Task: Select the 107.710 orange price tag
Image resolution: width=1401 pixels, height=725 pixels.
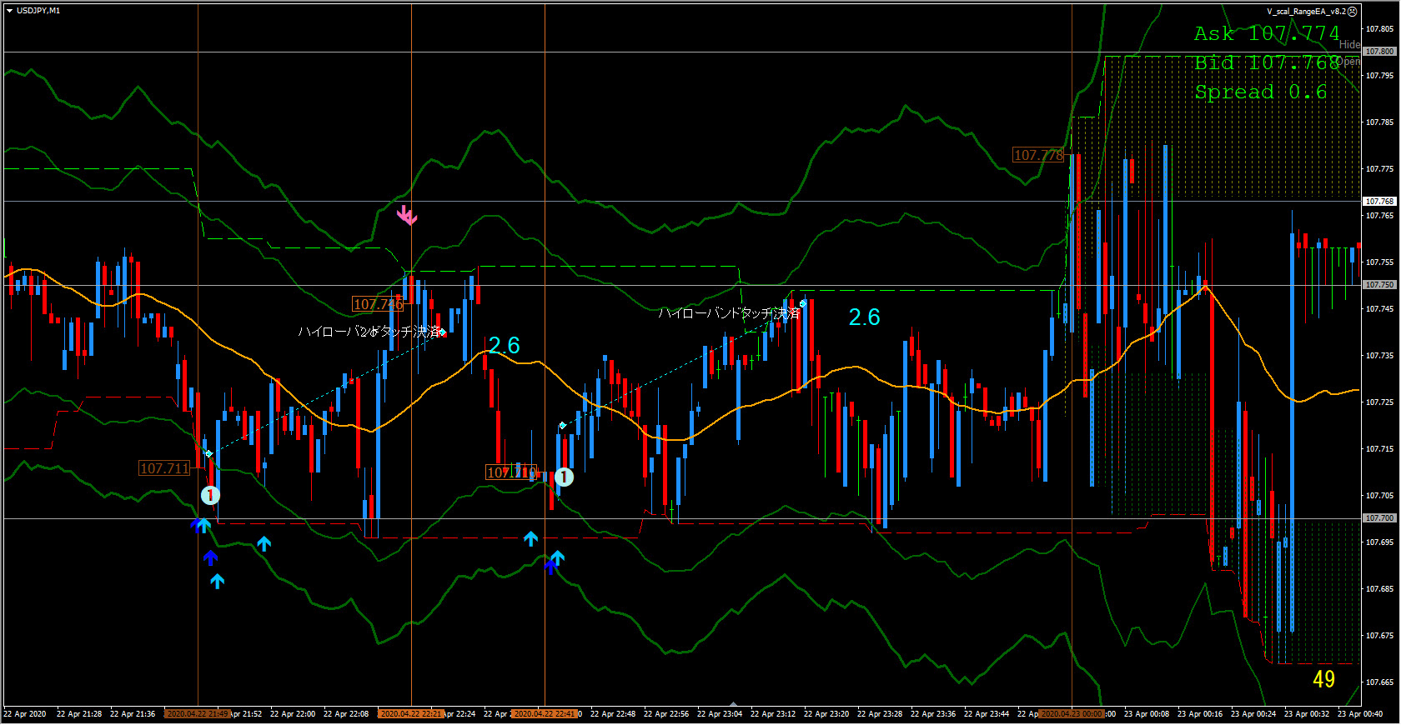Action: [511, 472]
